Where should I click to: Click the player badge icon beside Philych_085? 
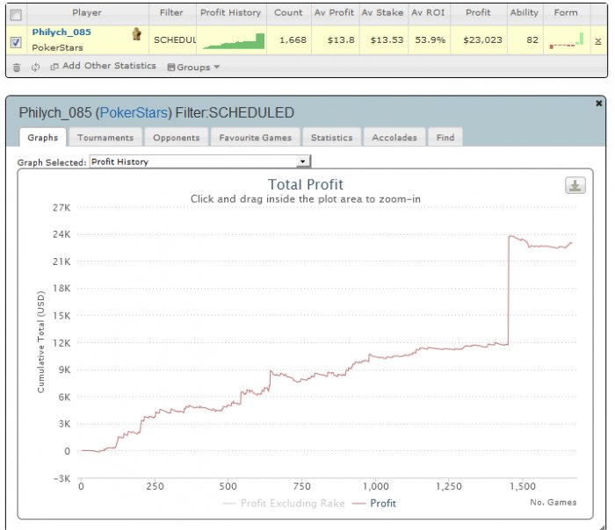(136, 34)
